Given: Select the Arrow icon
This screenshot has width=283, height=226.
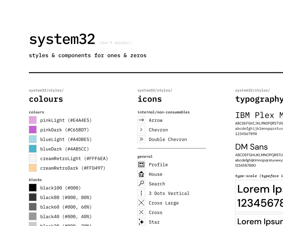Looking at the screenshot, I should coord(141,120).
